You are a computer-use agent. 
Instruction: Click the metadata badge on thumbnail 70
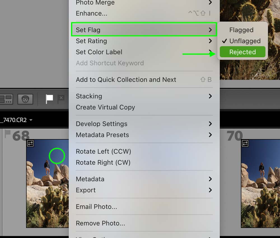click(x=245, y=144)
